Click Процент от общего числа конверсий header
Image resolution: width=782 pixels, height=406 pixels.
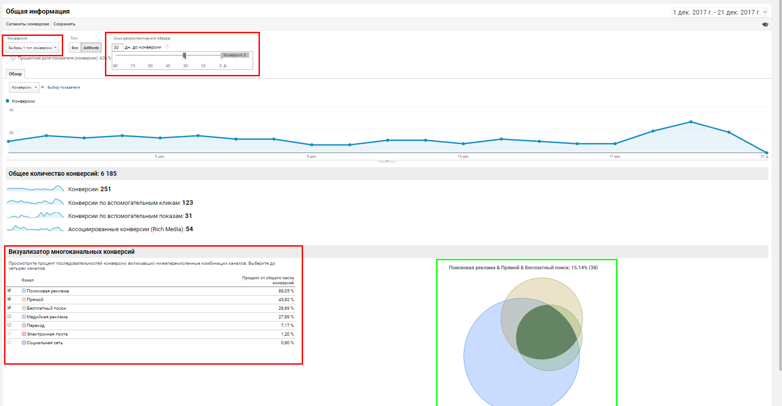pos(268,280)
